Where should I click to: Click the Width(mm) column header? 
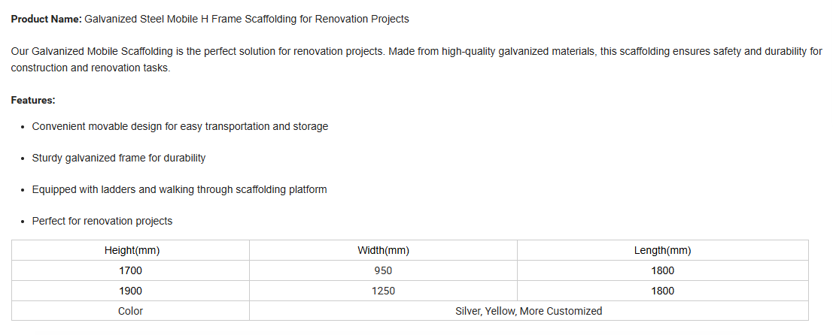click(x=383, y=250)
